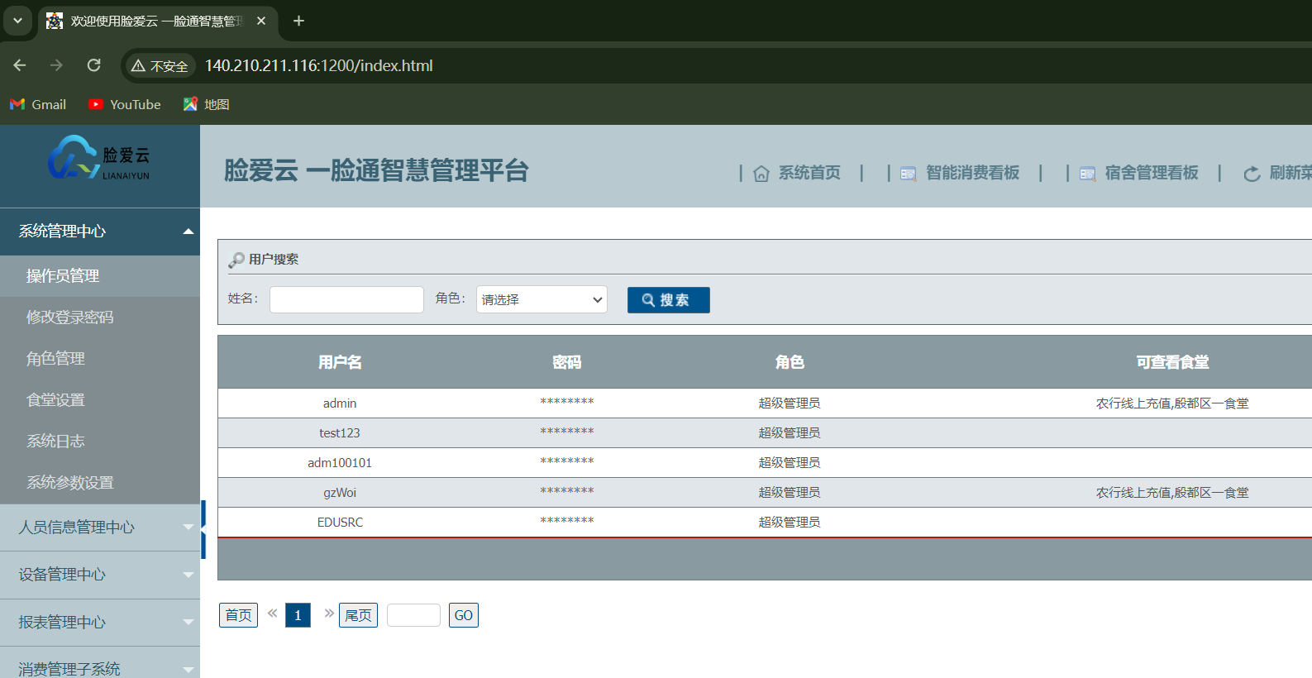
Task: Click the 角色 column header
Action: click(x=790, y=362)
